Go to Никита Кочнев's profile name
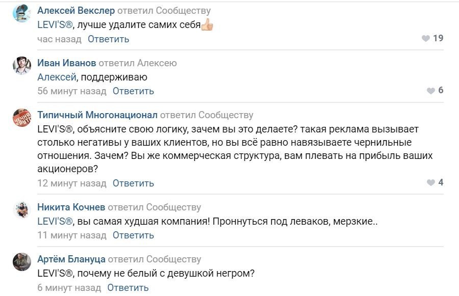This screenshot has height=296, width=459. click(71, 207)
